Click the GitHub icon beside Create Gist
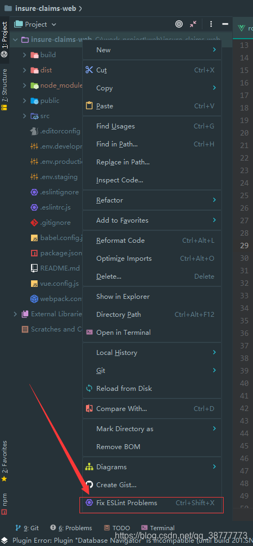The image size is (253, 546). coord(89,484)
